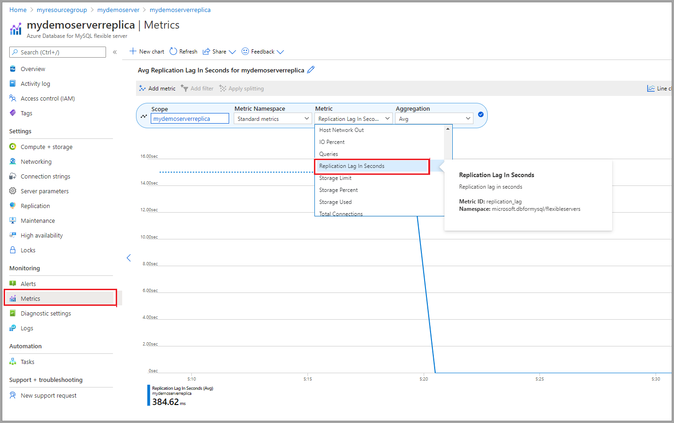Screen dimensions: 674x423
Task: Select Storage Percent from metric list
Action: tap(338, 190)
